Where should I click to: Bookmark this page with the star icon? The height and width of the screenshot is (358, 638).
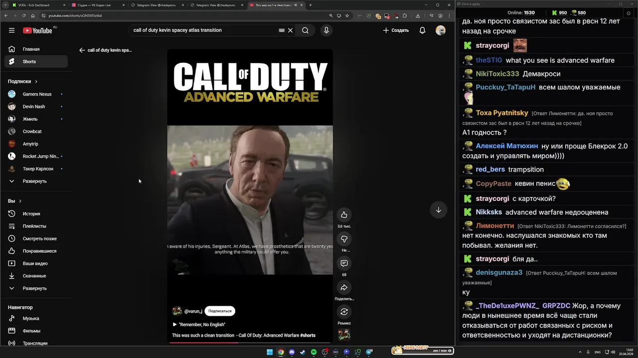click(x=347, y=16)
